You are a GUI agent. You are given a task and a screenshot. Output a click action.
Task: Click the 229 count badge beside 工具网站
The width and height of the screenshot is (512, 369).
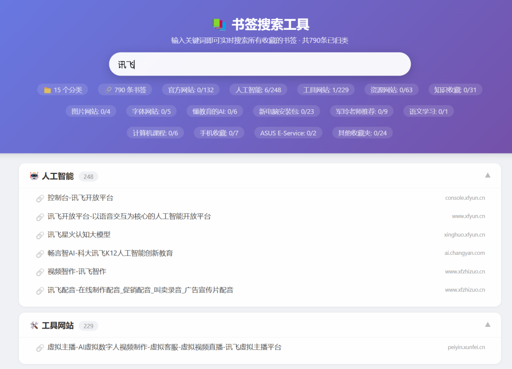[x=88, y=326]
